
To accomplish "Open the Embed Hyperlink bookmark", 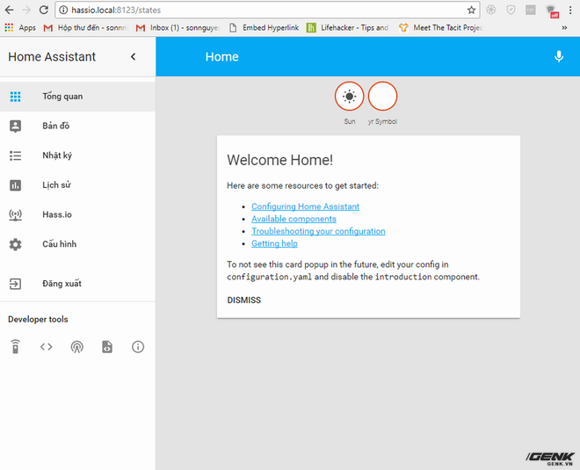I will [x=265, y=28].
